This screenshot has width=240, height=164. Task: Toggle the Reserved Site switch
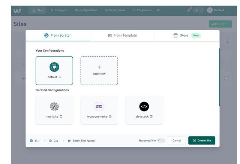[161, 140]
